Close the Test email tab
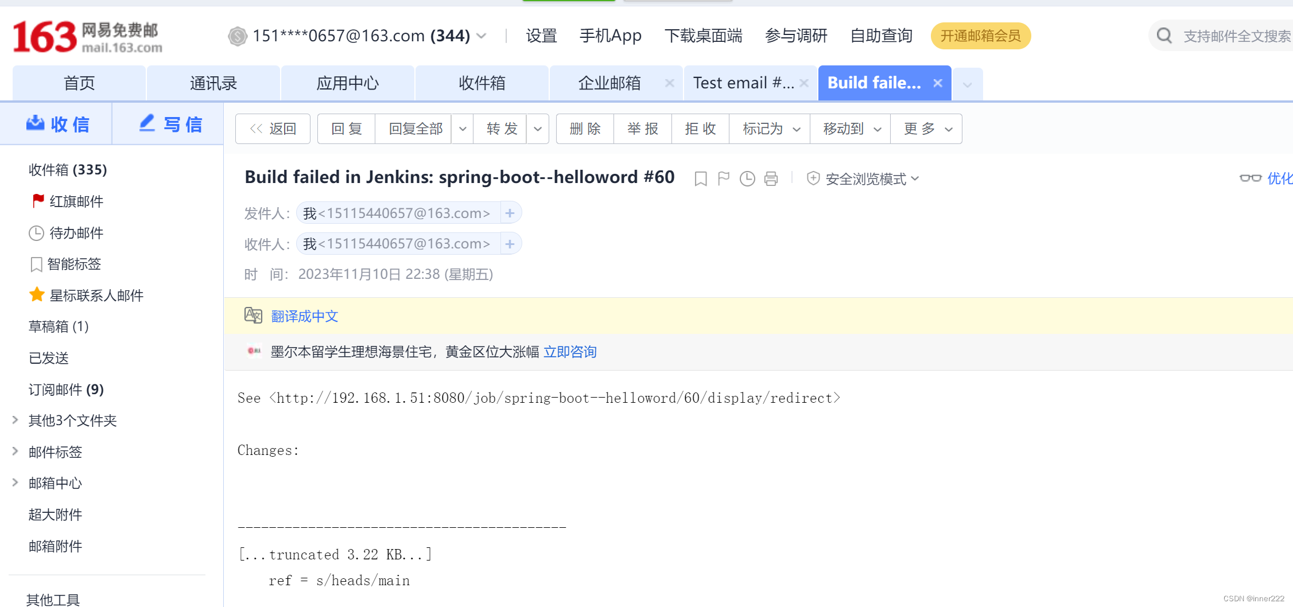The height and width of the screenshot is (607, 1293). pyautogui.click(x=804, y=83)
